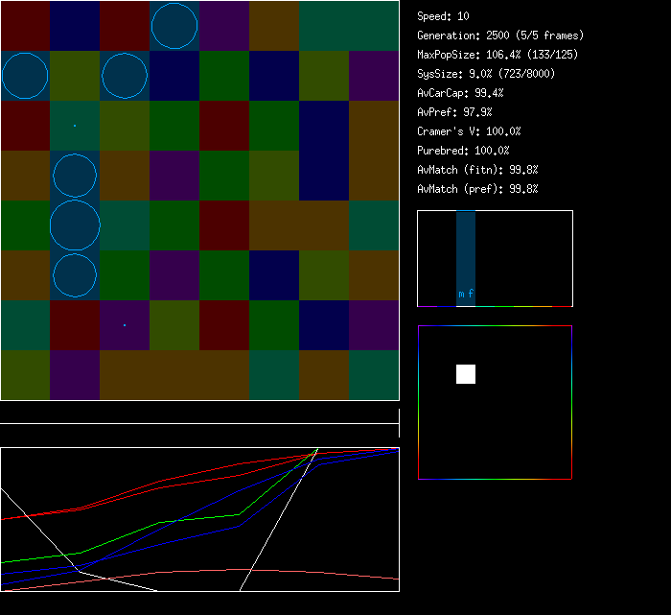Click the tiny cyan dot in the teal cell

click(x=75, y=126)
